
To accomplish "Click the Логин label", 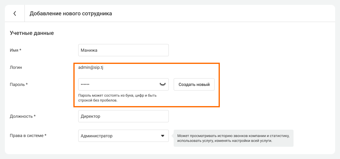I will pos(16,67).
